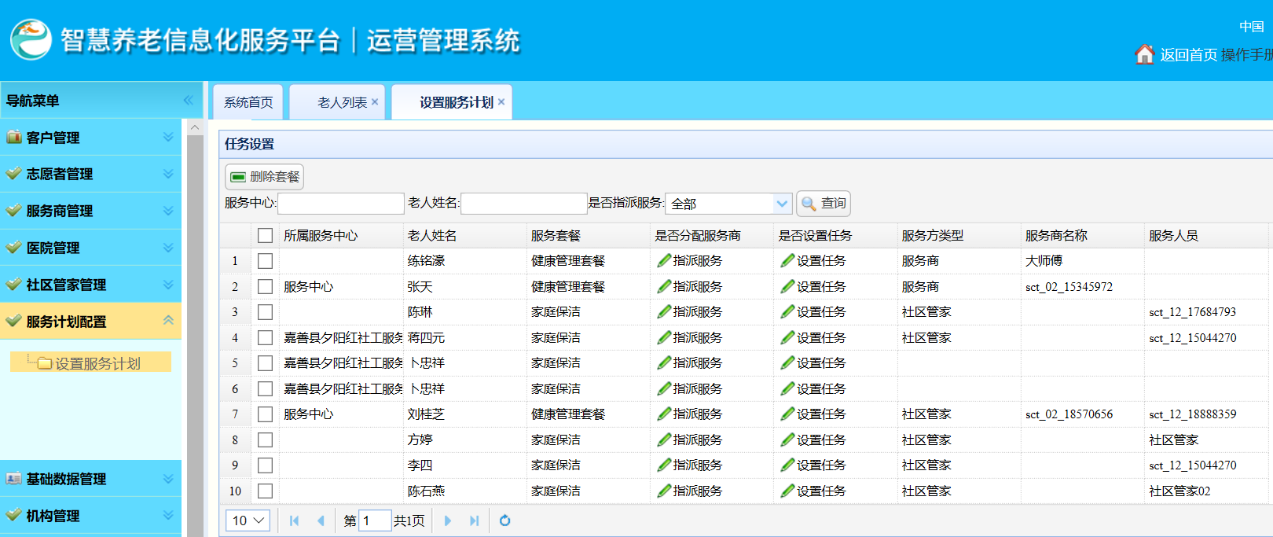Click the refresh icon in pagination bar
1273x537 pixels.
pos(504,520)
